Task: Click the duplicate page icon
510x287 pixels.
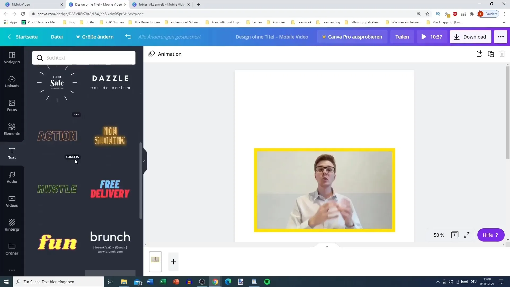Action: (x=491, y=54)
